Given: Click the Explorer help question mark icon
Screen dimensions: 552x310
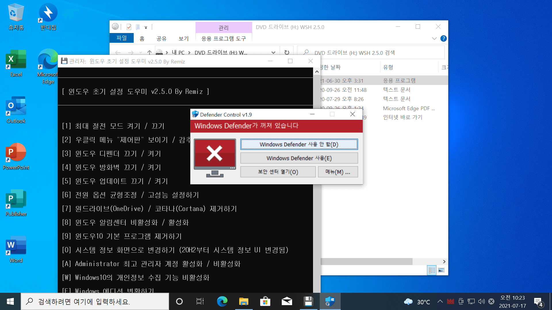Looking at the screenshot, I should [x=444, y=38].
